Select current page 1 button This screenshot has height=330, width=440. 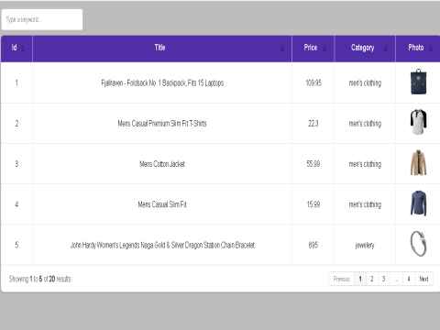click(360, 279)
